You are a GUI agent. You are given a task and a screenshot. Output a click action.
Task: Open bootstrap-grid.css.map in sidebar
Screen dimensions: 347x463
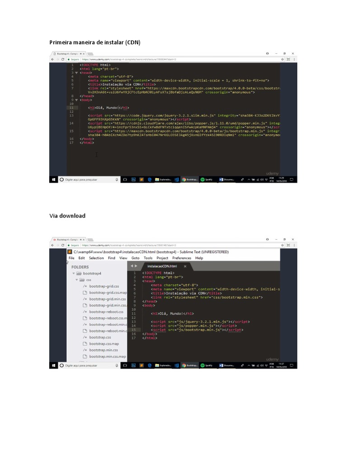108,293
